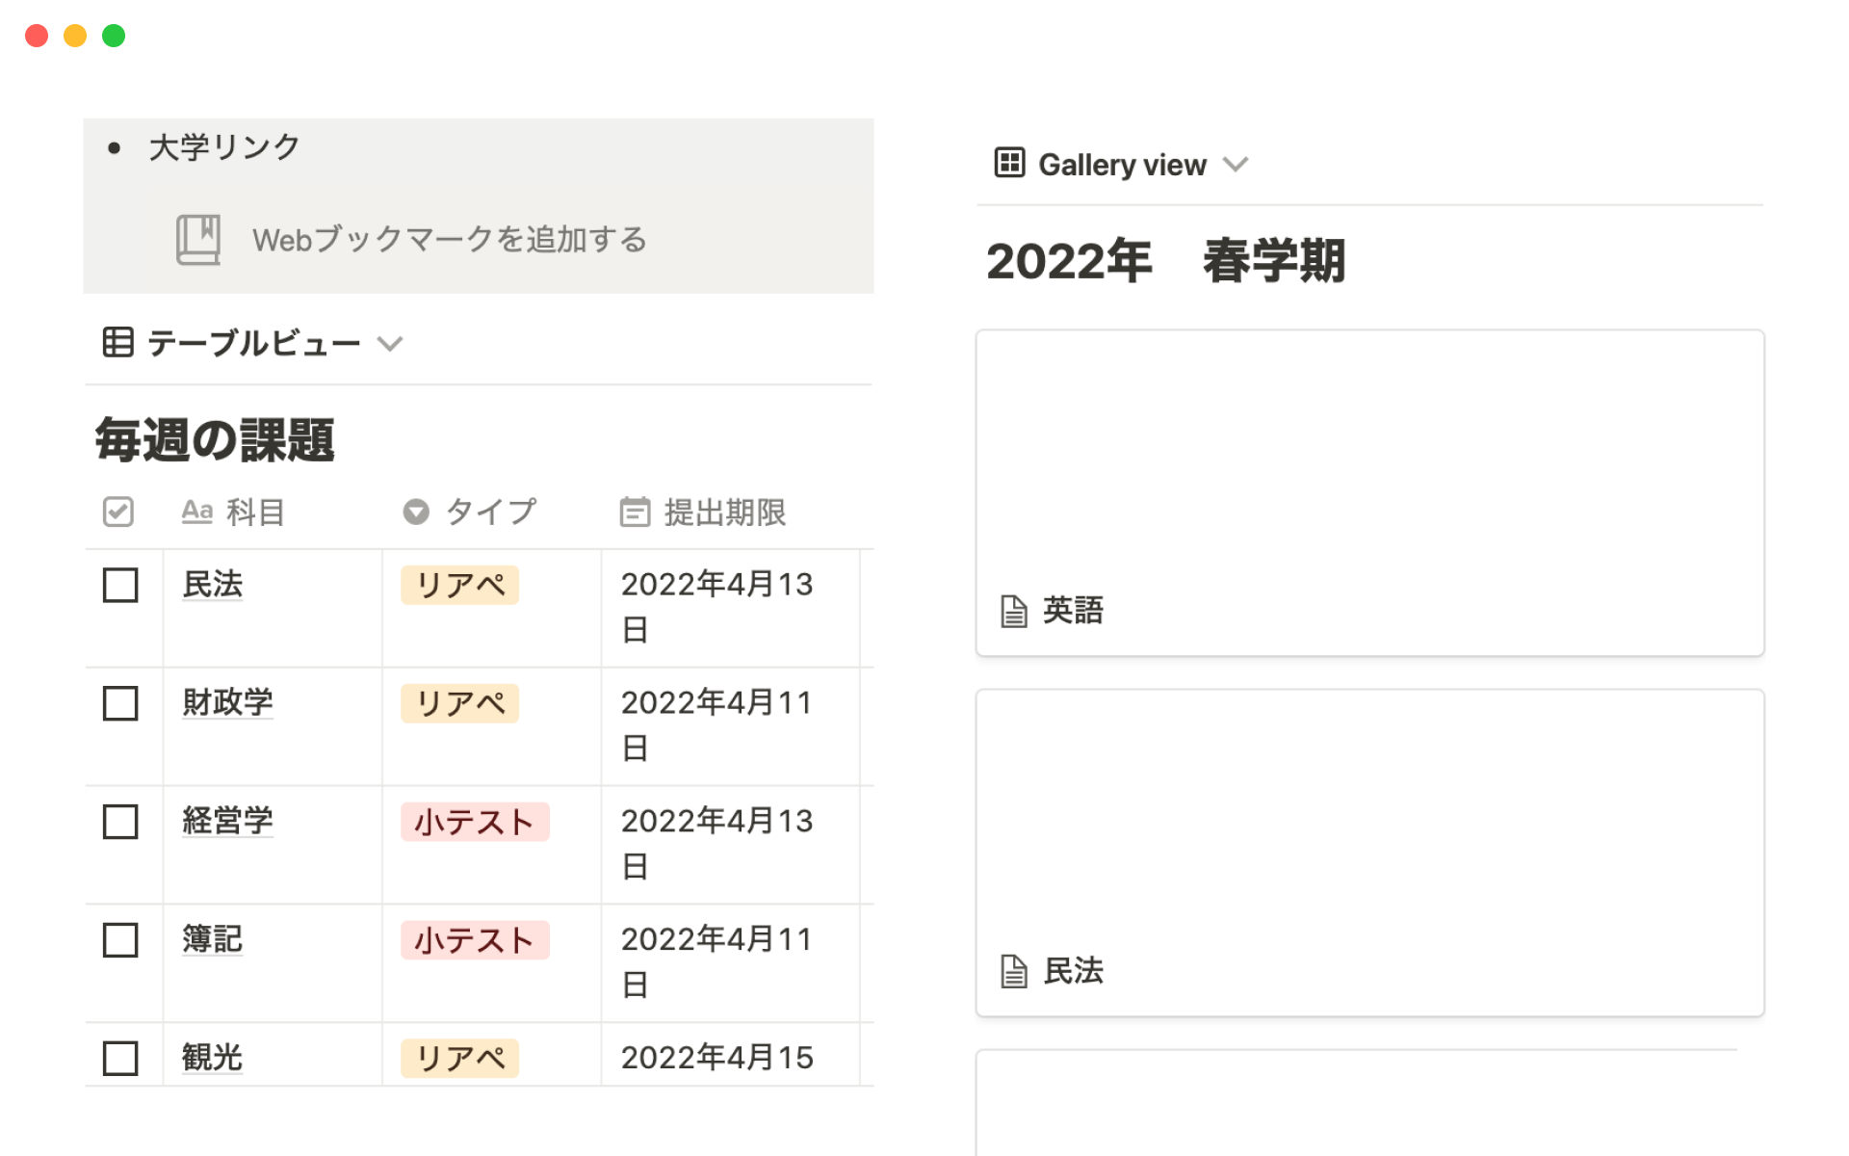Screen dimensions: 1849x1156
Task: Click the タイプ select property icon
Action: (415, 512)
